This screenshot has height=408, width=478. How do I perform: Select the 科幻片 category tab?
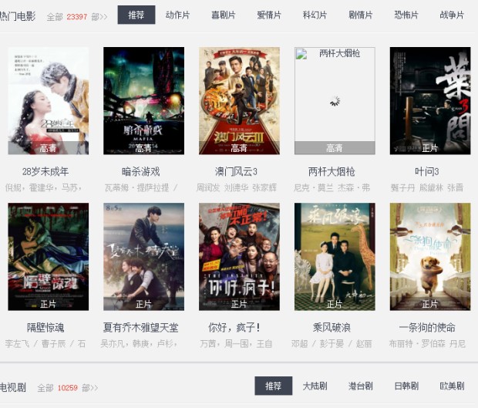point(315,15)
